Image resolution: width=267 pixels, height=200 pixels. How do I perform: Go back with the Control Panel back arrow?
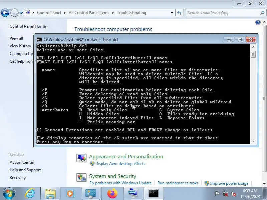pos(5,13)
